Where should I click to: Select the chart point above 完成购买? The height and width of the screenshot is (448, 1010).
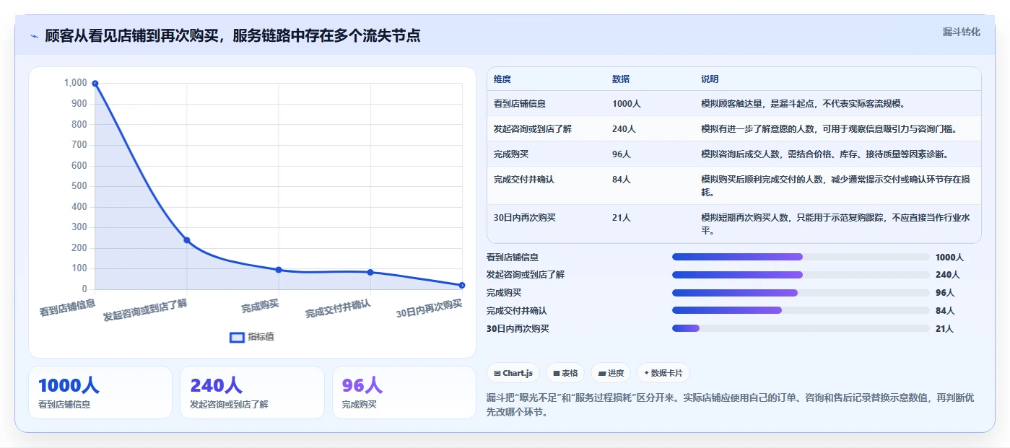(x=279, y=270)
